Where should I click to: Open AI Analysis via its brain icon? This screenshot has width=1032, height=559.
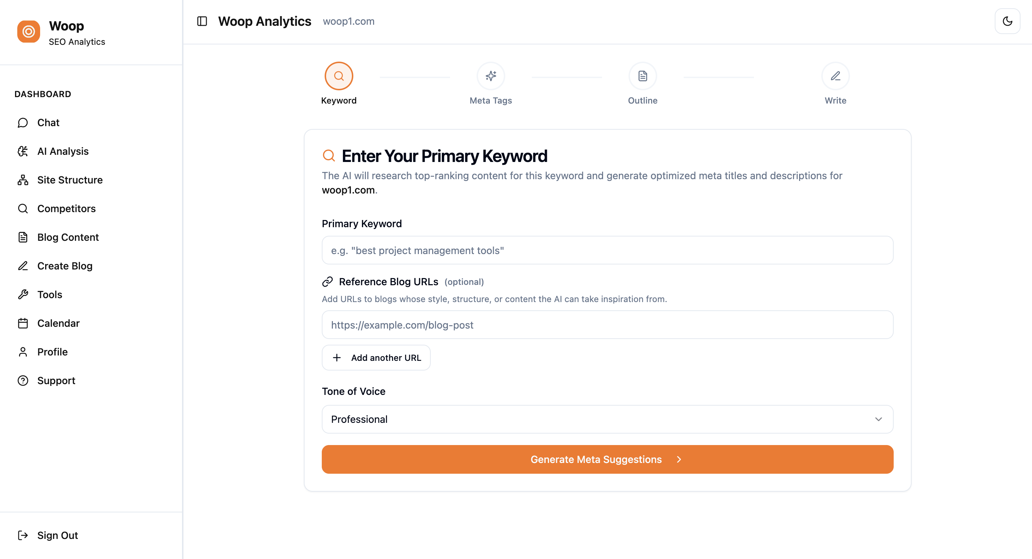tap(23, 151)
